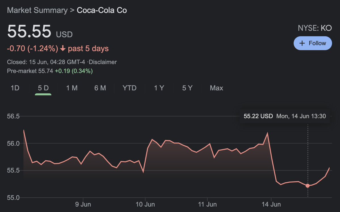Screen dimensions: 340x212
Task: Open the 5 Y chart range
Action: point(187,88)
